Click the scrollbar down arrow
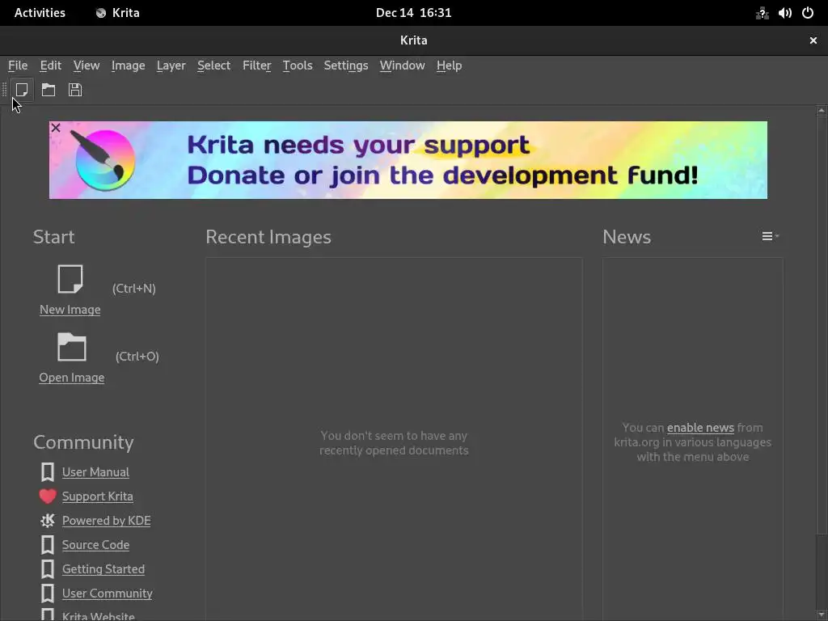The image size is (828, 621). pyautogui.click(x=822, y=615)
